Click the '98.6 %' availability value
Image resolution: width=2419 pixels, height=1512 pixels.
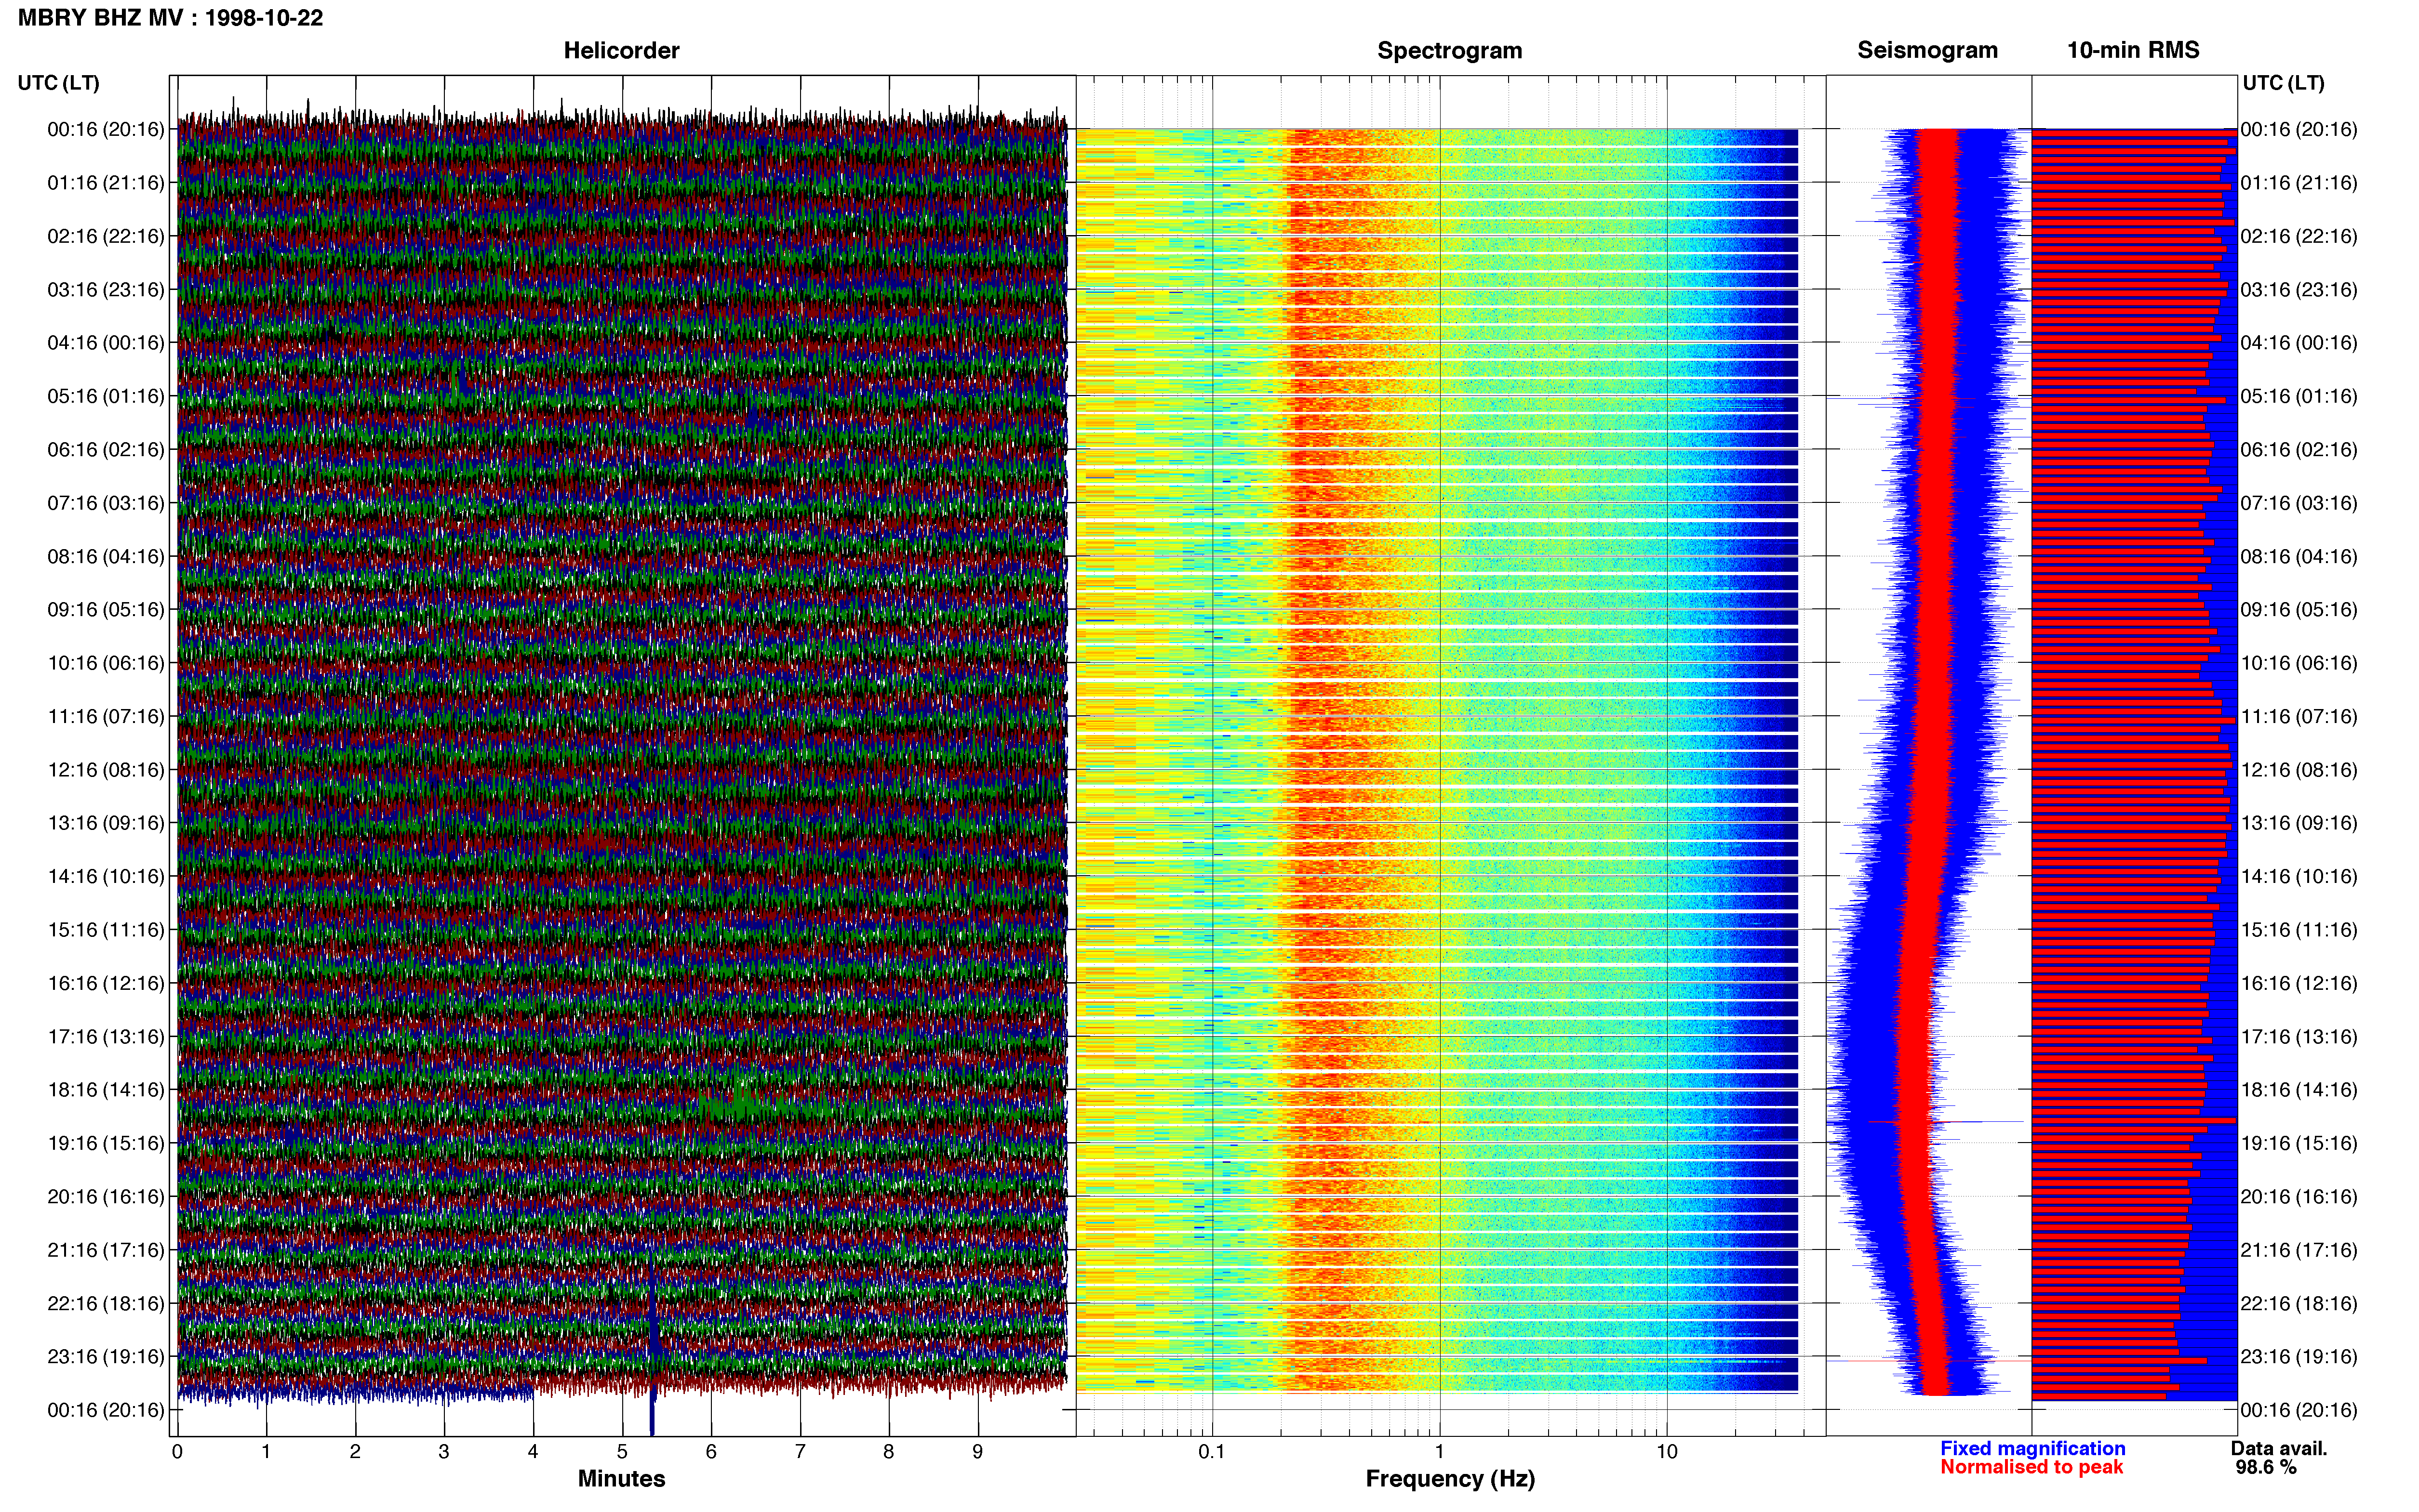[x=2266, y=1467]
